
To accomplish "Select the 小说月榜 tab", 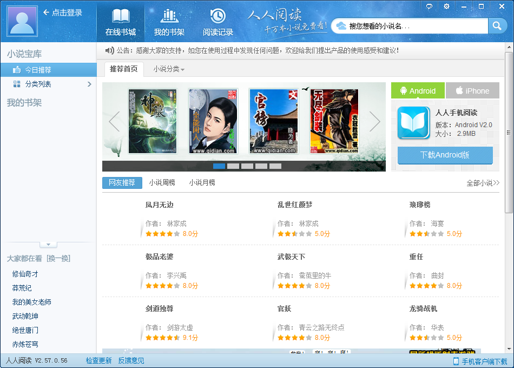I will coord(202,183).
